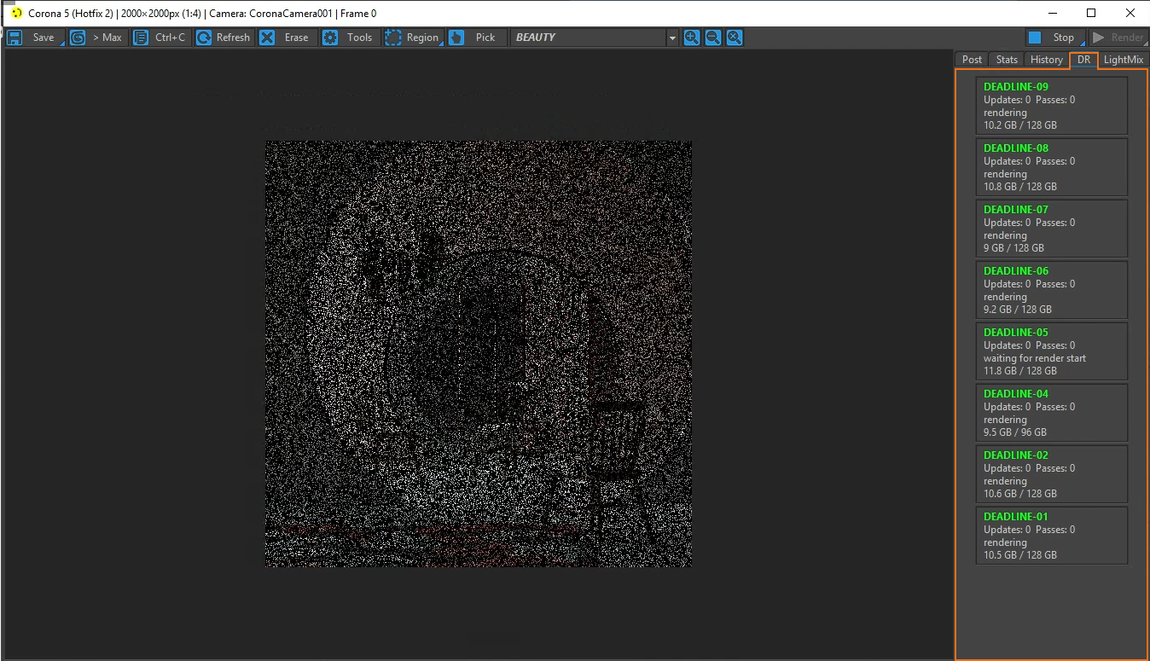Open the LightMix tab
This screenshot has width=1150, height=661.
coord(1123,60)
